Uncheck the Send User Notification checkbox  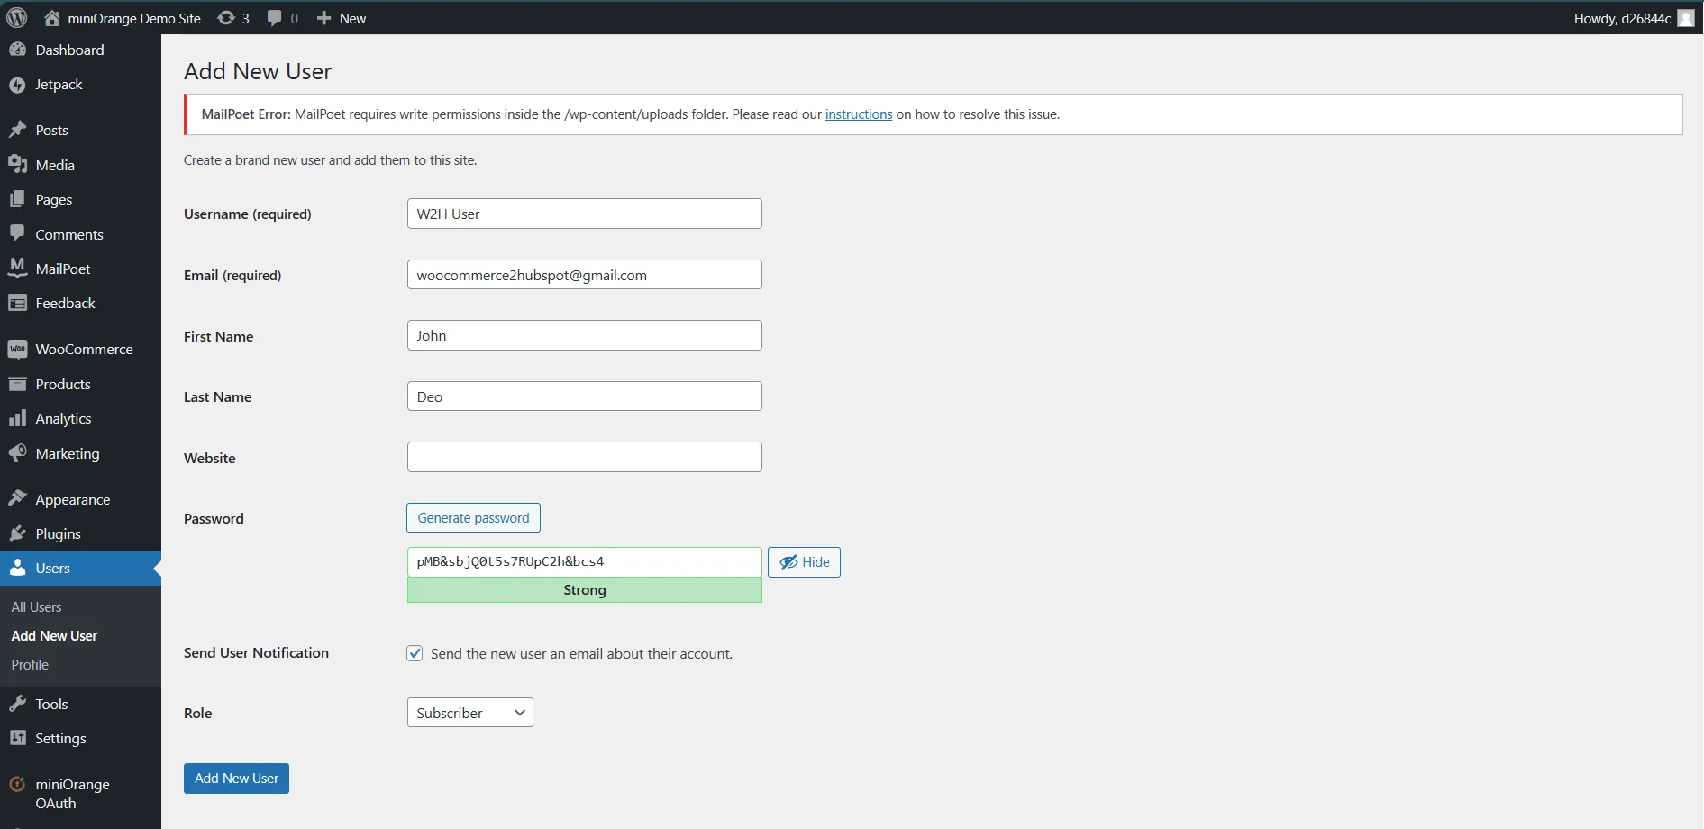414,652
